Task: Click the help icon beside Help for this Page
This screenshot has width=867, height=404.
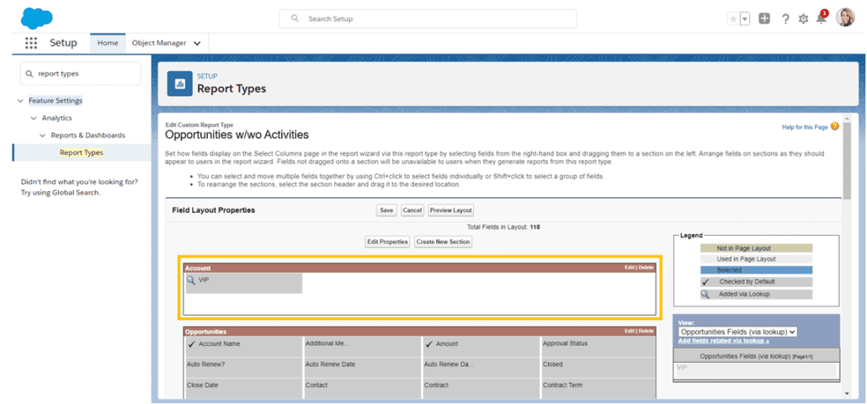Action: pyautogui.click(x=834, y=126)
